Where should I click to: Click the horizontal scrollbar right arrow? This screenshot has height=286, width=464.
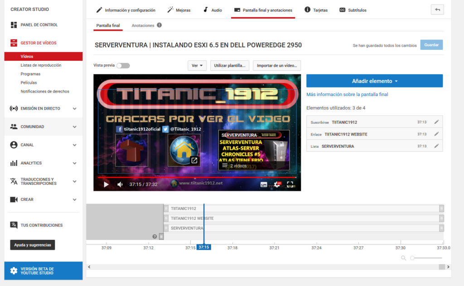pyautogui.click(x=448, y=267)
